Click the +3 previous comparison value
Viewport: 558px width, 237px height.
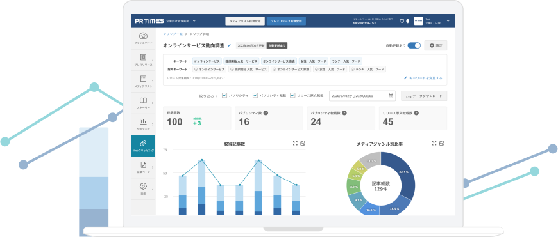[197, 123]
